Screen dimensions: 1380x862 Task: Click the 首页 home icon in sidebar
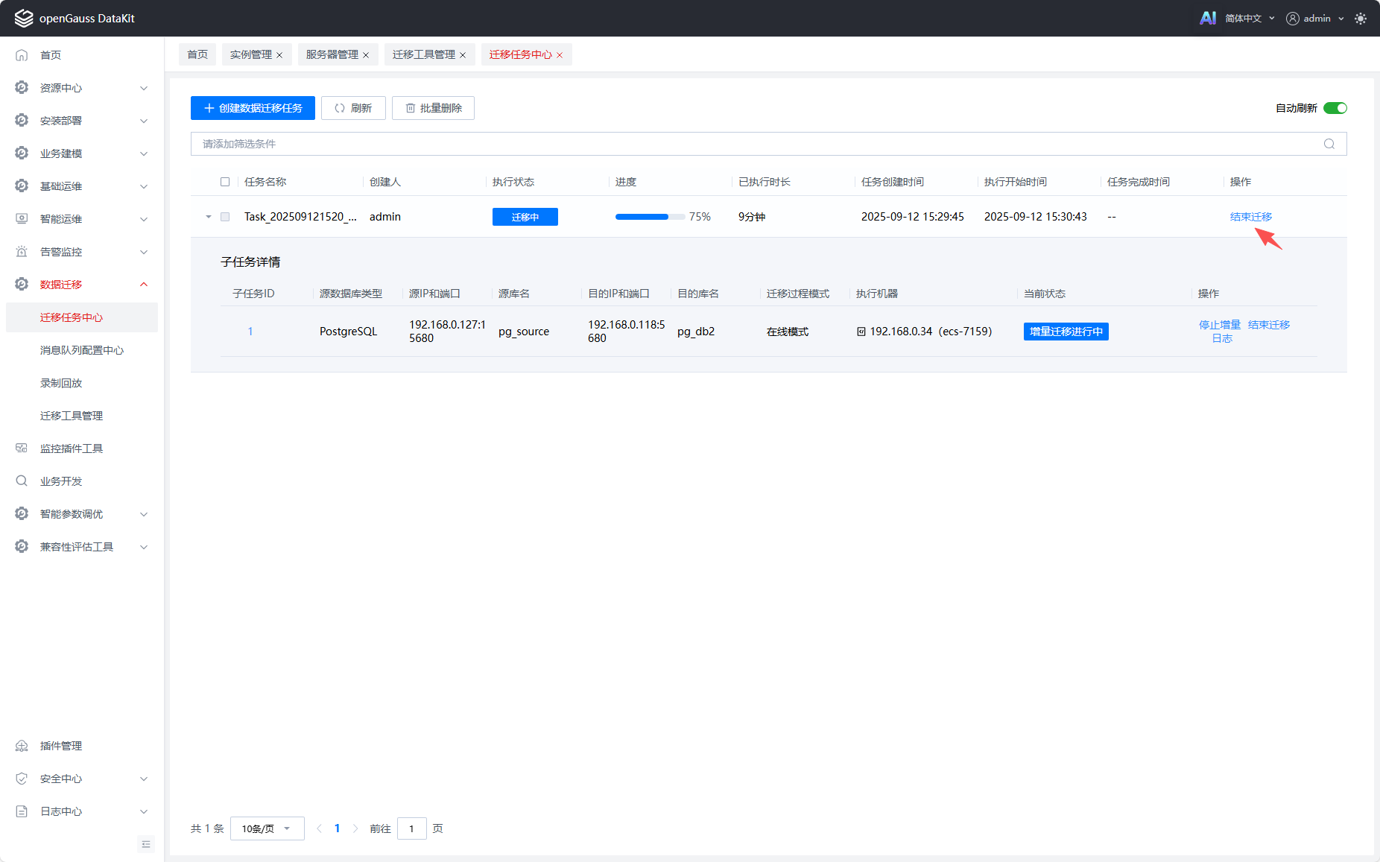22,55
